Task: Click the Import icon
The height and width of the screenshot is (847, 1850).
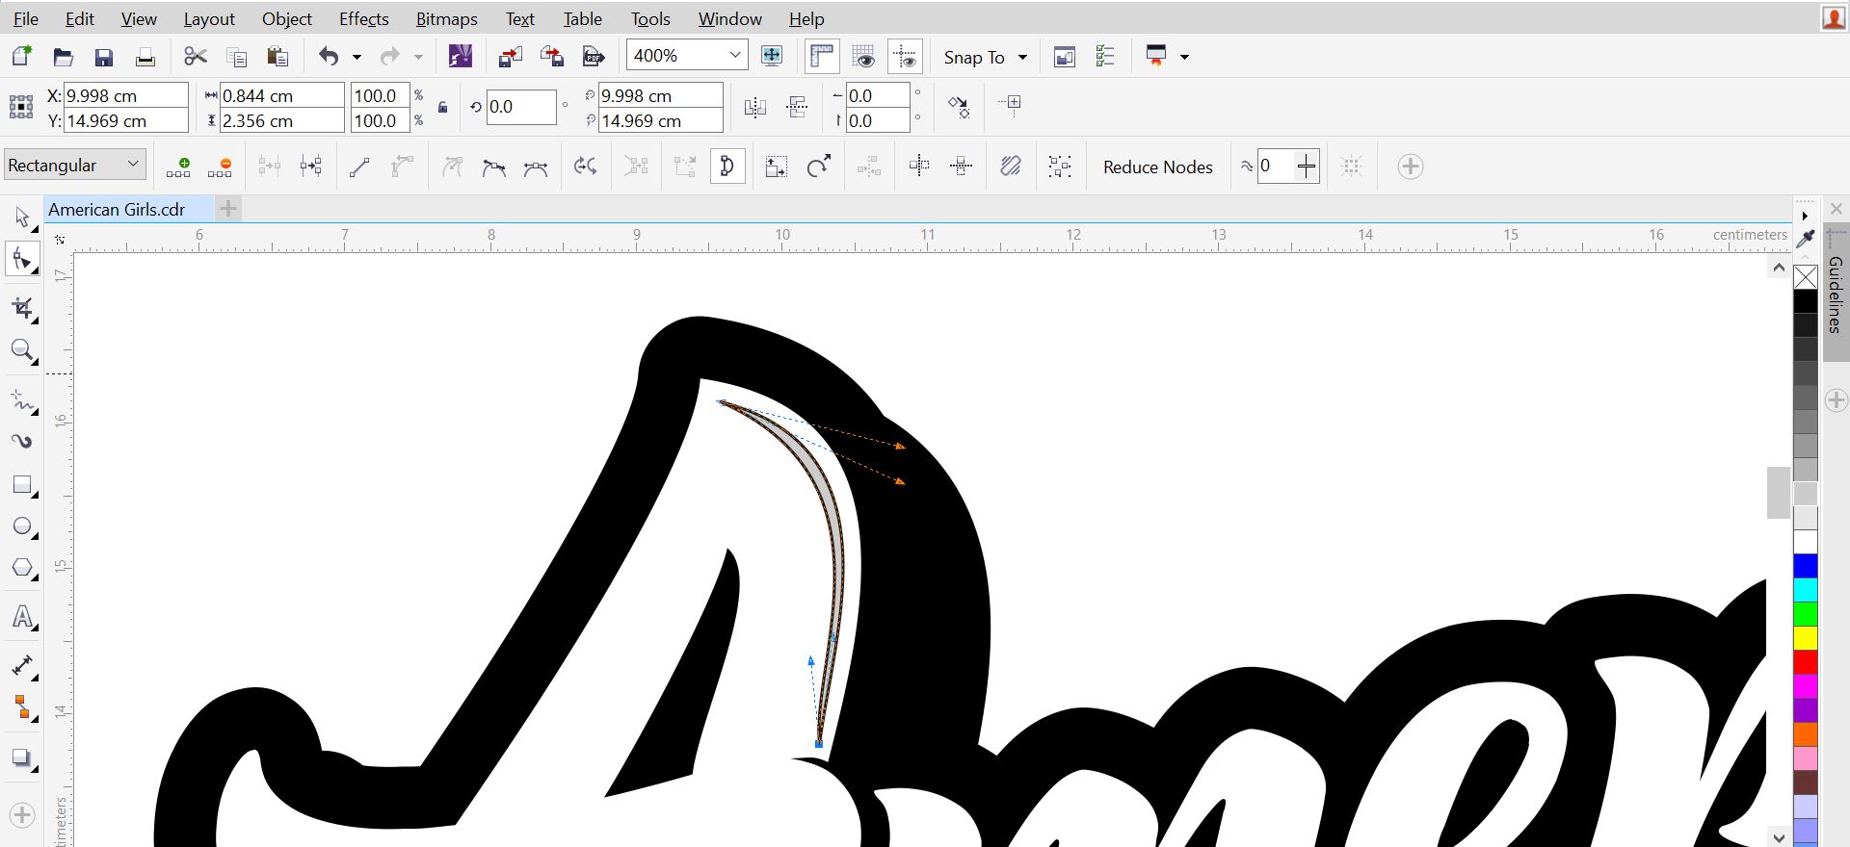Action: tap(510, 57)
